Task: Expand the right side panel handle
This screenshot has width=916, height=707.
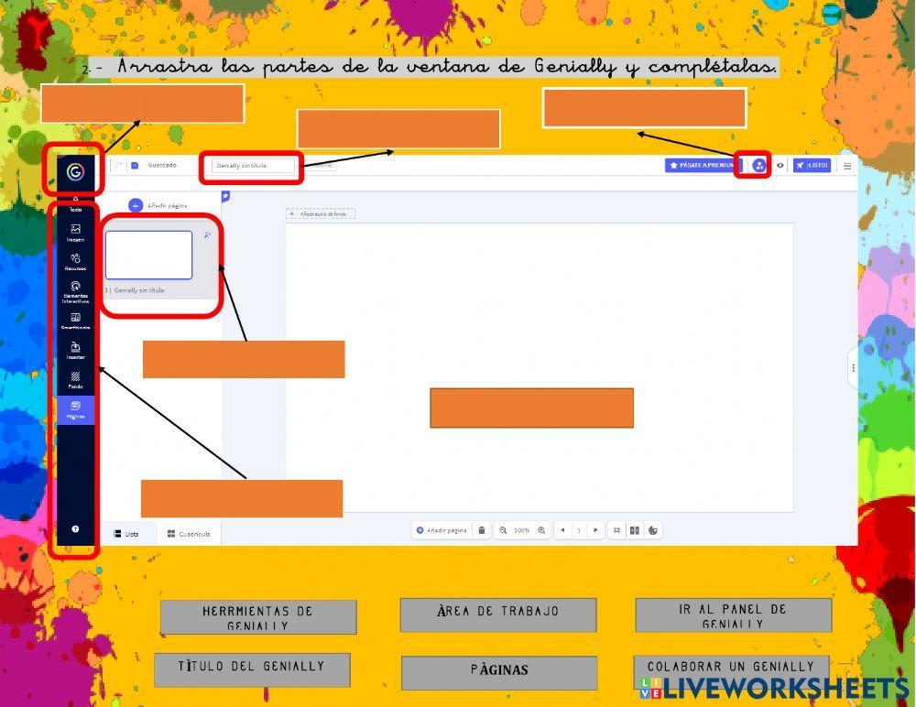Action: (853, 368)
